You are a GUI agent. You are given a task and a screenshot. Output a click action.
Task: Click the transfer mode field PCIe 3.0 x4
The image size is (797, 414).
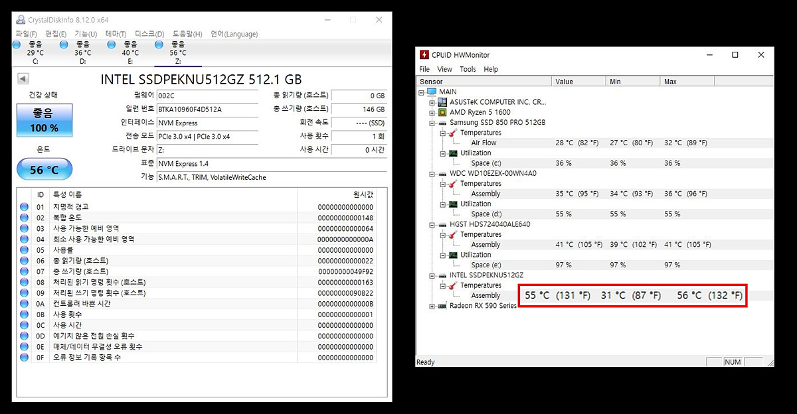point(207,136)
